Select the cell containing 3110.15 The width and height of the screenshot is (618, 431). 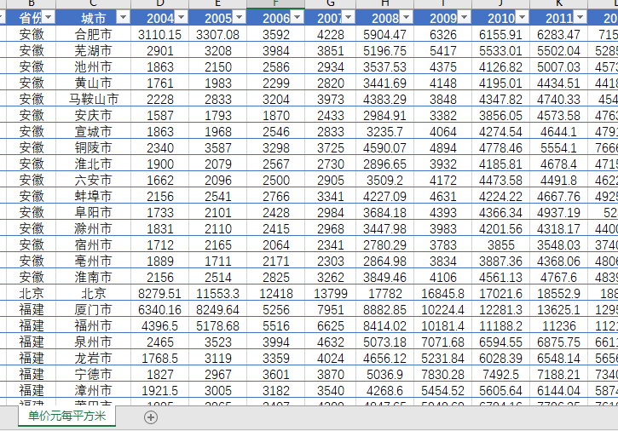coord(159,34)
